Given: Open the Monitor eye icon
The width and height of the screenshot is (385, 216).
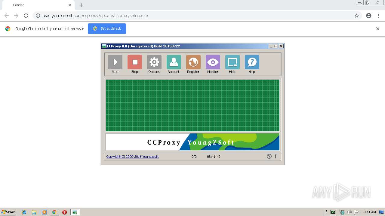Looking at the screenshot, I should coord(213,62).
